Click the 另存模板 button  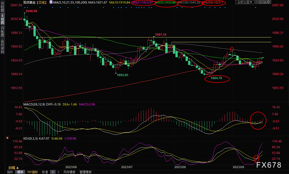pos(69,172)
